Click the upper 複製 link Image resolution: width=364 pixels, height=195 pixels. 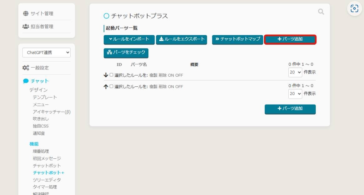tap(153, 75)
